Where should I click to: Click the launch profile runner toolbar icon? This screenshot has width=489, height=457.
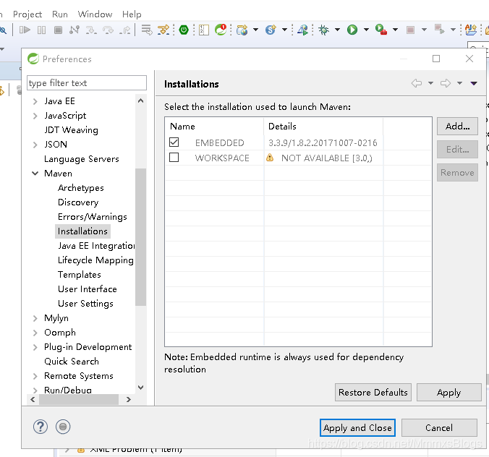tap(302, 30)
